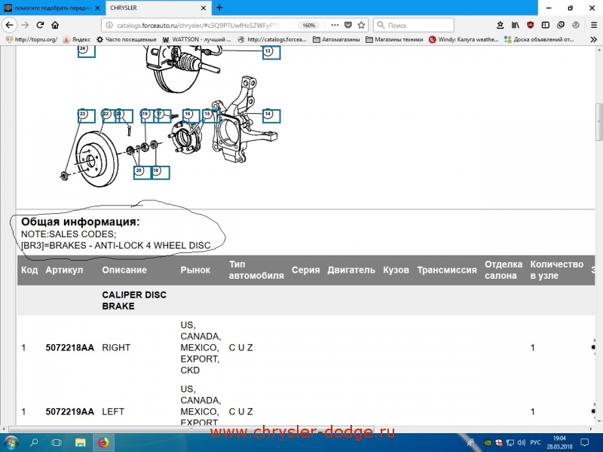Open the bookmarks menu toolbar icon
Screen dimensions: 603x452
pyautogui.click(x=500, y=26)
